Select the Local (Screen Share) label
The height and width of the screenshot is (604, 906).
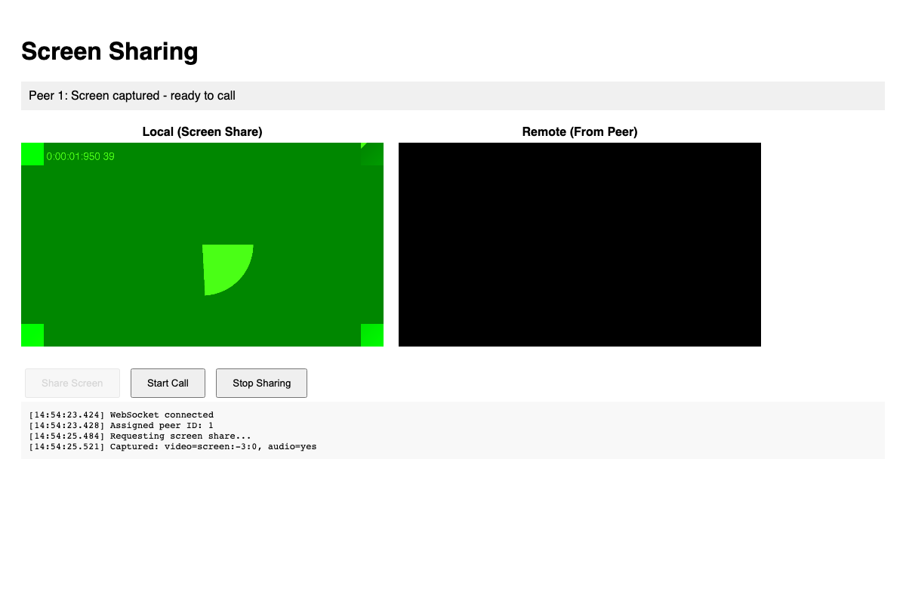(x=202, y=131)
